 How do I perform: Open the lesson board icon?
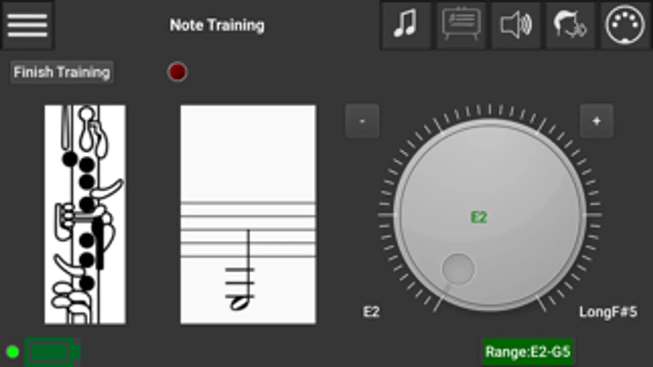(x=460, y=24)
